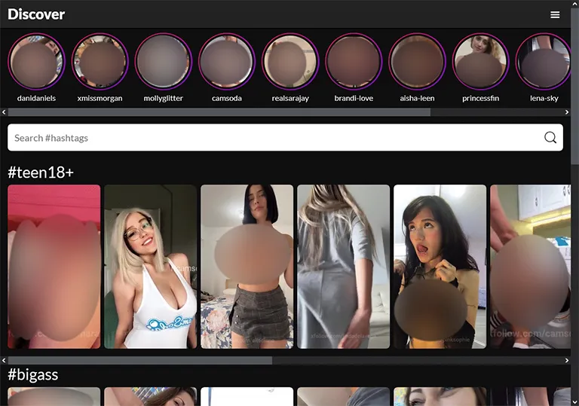
Task: Click the Discover page title
Action: point(36,14)
